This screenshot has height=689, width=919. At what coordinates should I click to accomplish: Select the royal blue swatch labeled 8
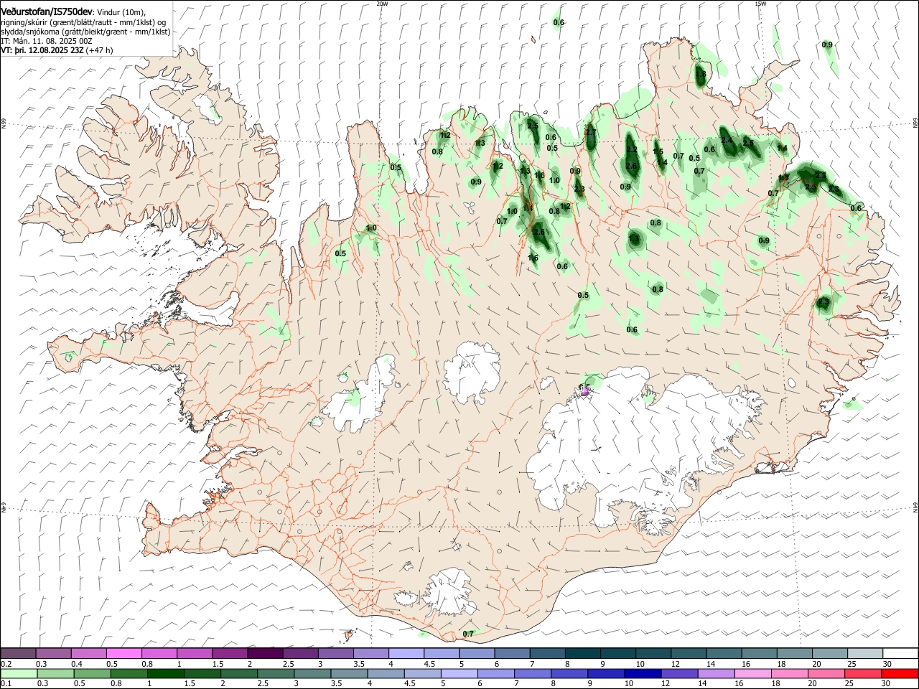[x=569, y=673]
